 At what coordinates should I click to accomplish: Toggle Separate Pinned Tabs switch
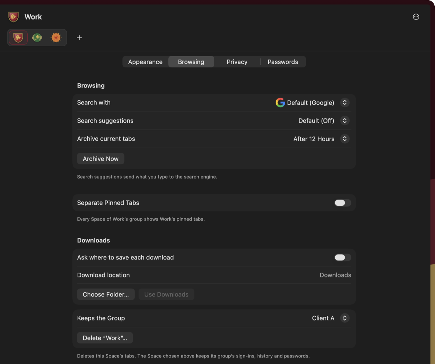click(x=343, y=203)
